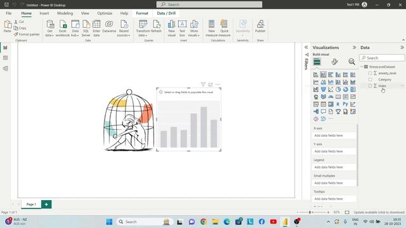Select the Stacked column chart visual

pos(323,75)
